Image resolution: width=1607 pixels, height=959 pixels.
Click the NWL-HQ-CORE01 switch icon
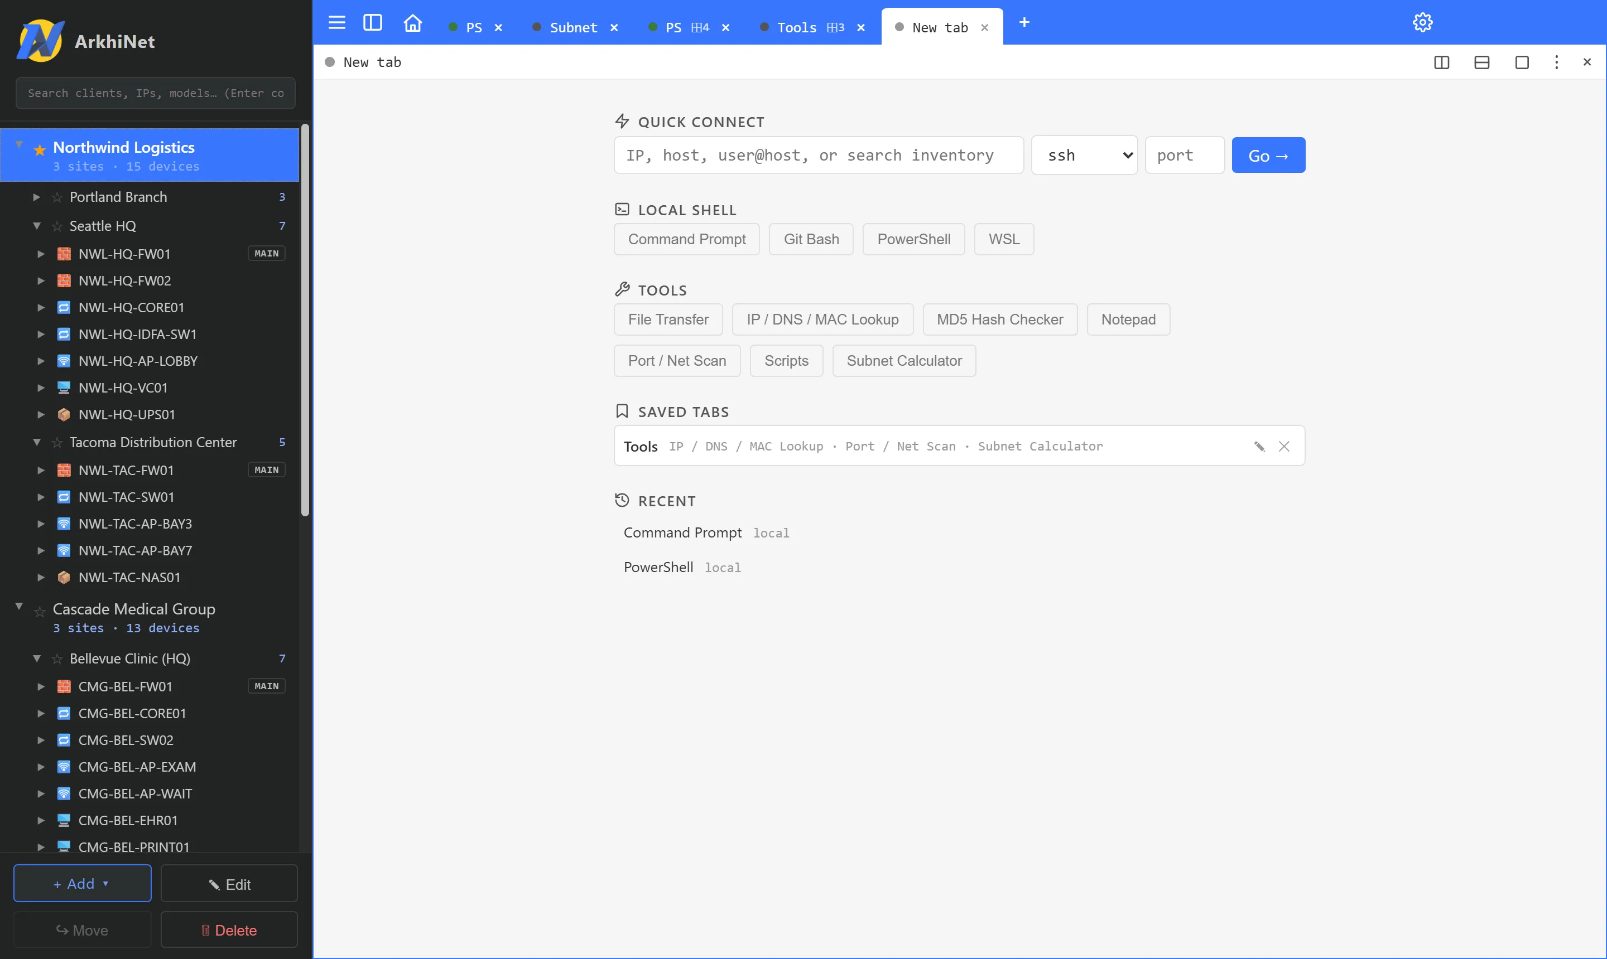(64, 308)
